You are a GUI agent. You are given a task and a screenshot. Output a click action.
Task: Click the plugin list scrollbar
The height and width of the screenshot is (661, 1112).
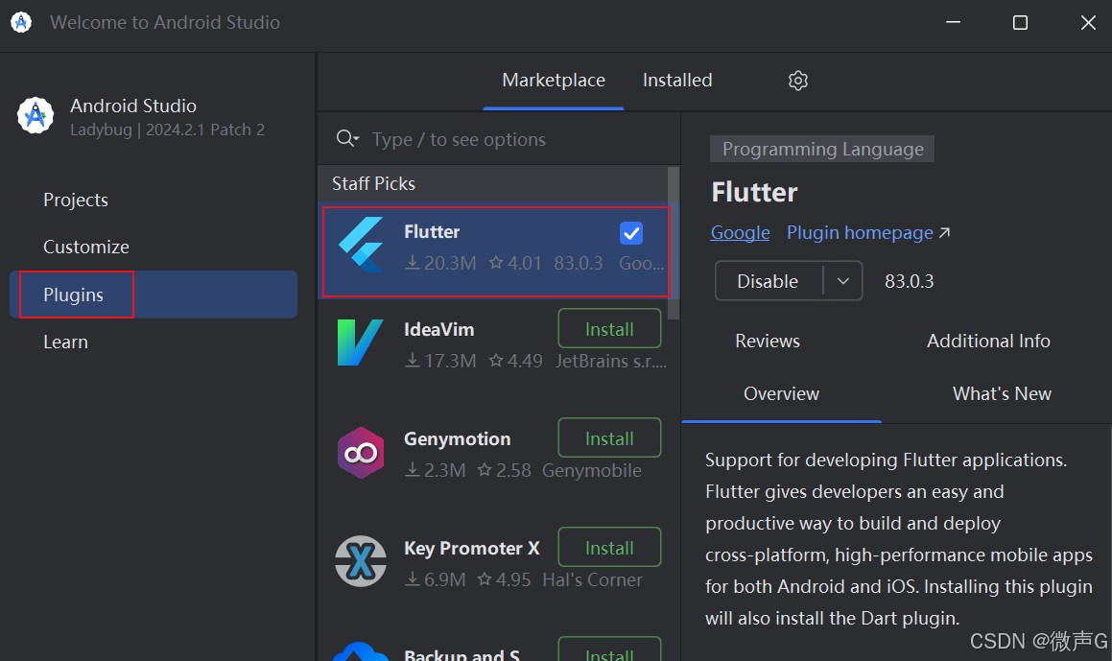pyautogui.click(x=673, y=243)
